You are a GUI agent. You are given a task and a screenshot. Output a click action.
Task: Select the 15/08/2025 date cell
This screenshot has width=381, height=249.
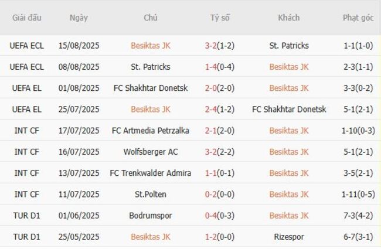click(x=79, y=46)
